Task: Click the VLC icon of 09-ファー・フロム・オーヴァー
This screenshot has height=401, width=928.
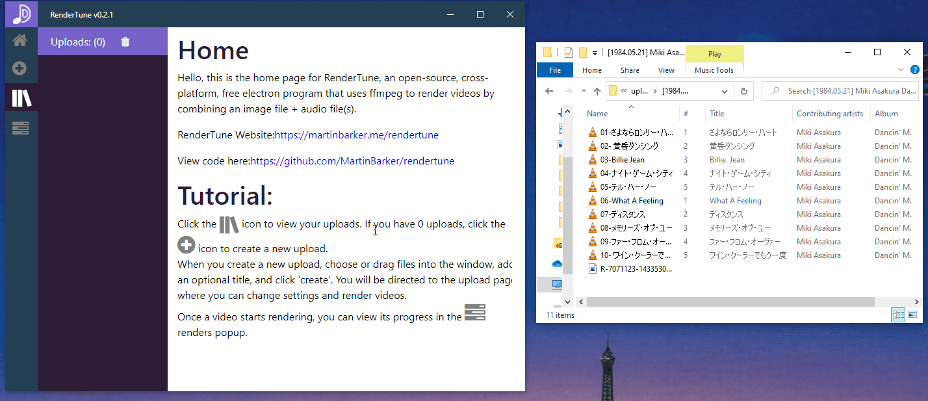Action: (592, 242)
